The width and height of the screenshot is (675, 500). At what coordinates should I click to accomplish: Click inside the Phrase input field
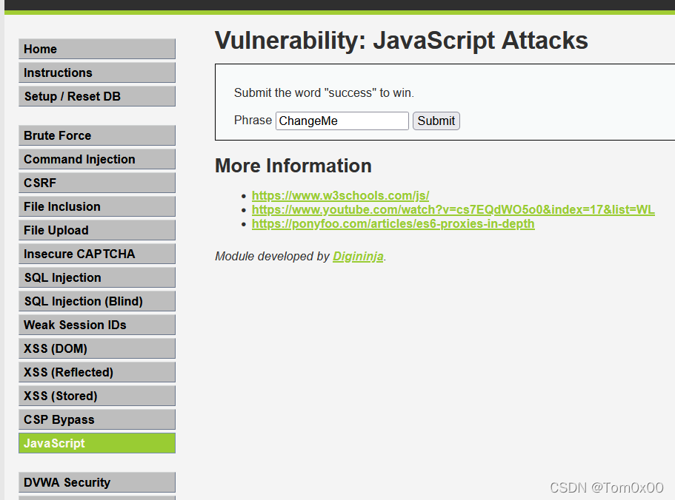[x=342, y=121]
